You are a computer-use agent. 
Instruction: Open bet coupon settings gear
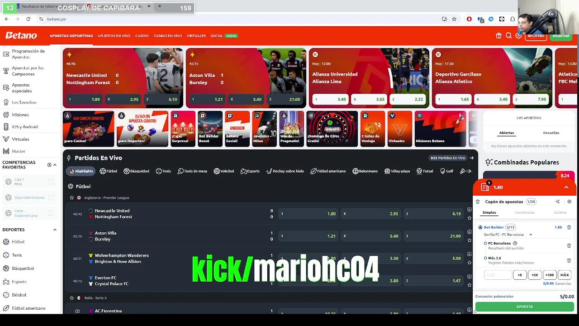click(x=569, y=202)
